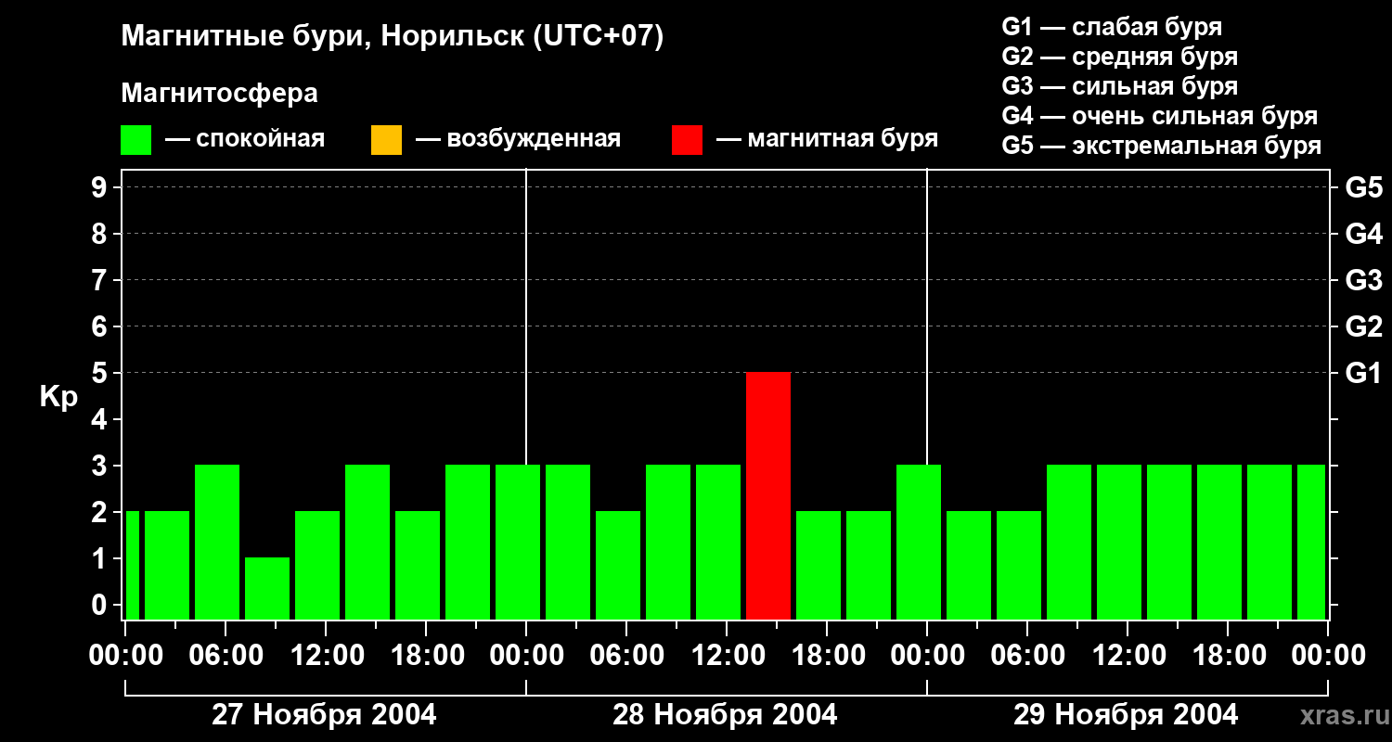The image size is (1392, 742).
Task: Click the 'G1' mark on the right-hand scale
Action: pyautogui.click(x=1363, y=373)
